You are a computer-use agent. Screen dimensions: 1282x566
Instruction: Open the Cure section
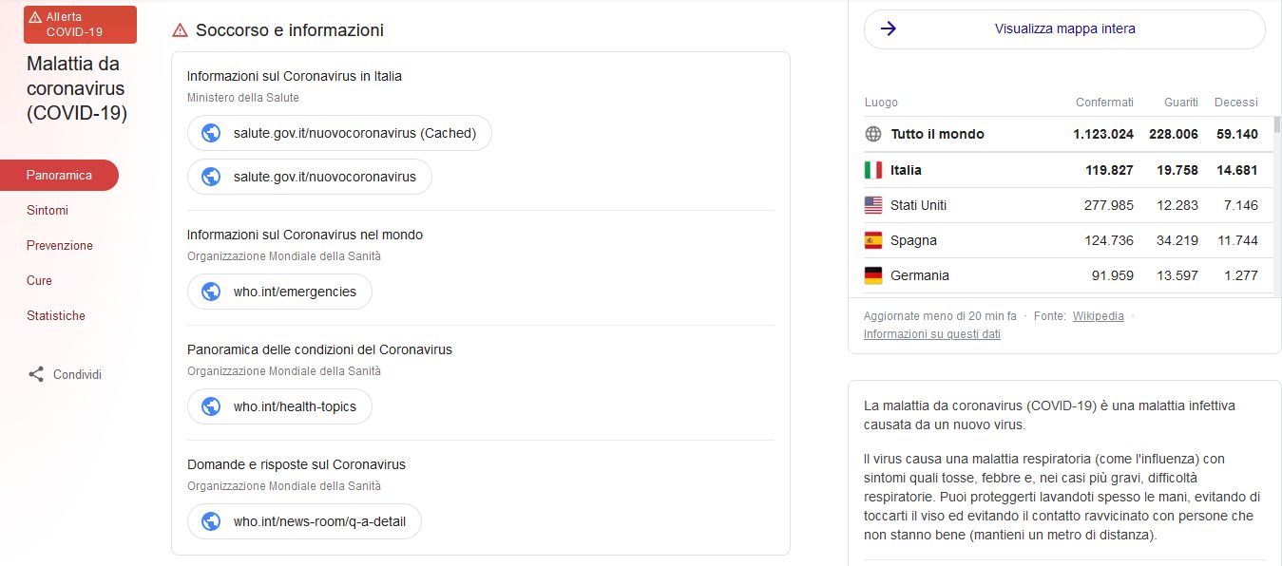pos(40,280)
